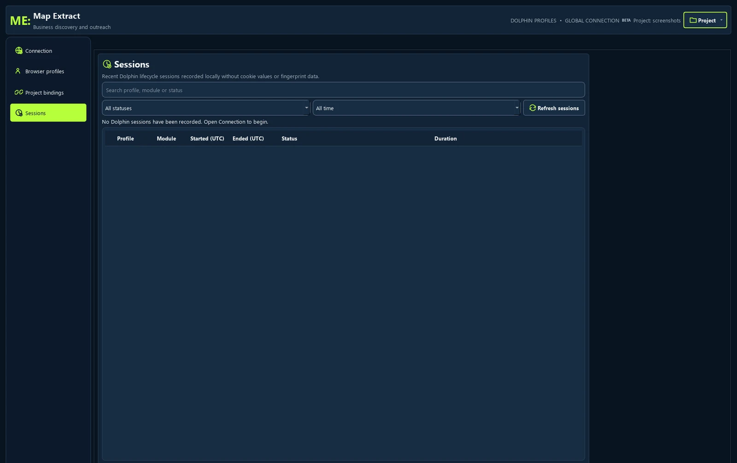Click the refresh arrows icon in Refresh sessions
The height and width of the screenshot is (463, 737).
coord(532,108)
